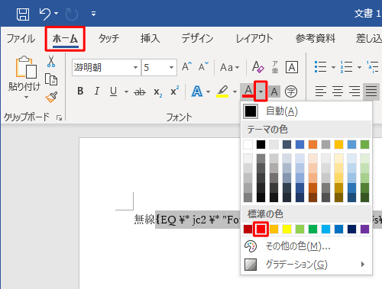Pick standard purple color swatch
Screen dimensions: 382x289
(x=364, y=229)
